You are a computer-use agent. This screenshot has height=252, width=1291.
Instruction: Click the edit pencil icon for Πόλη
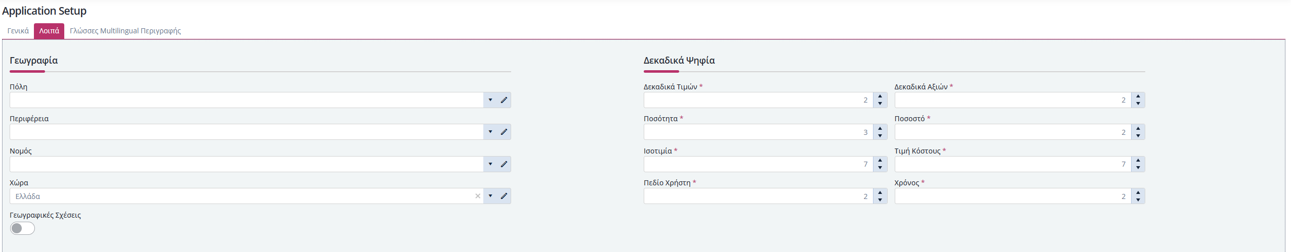pyautogui.click(x=504, y=100)
